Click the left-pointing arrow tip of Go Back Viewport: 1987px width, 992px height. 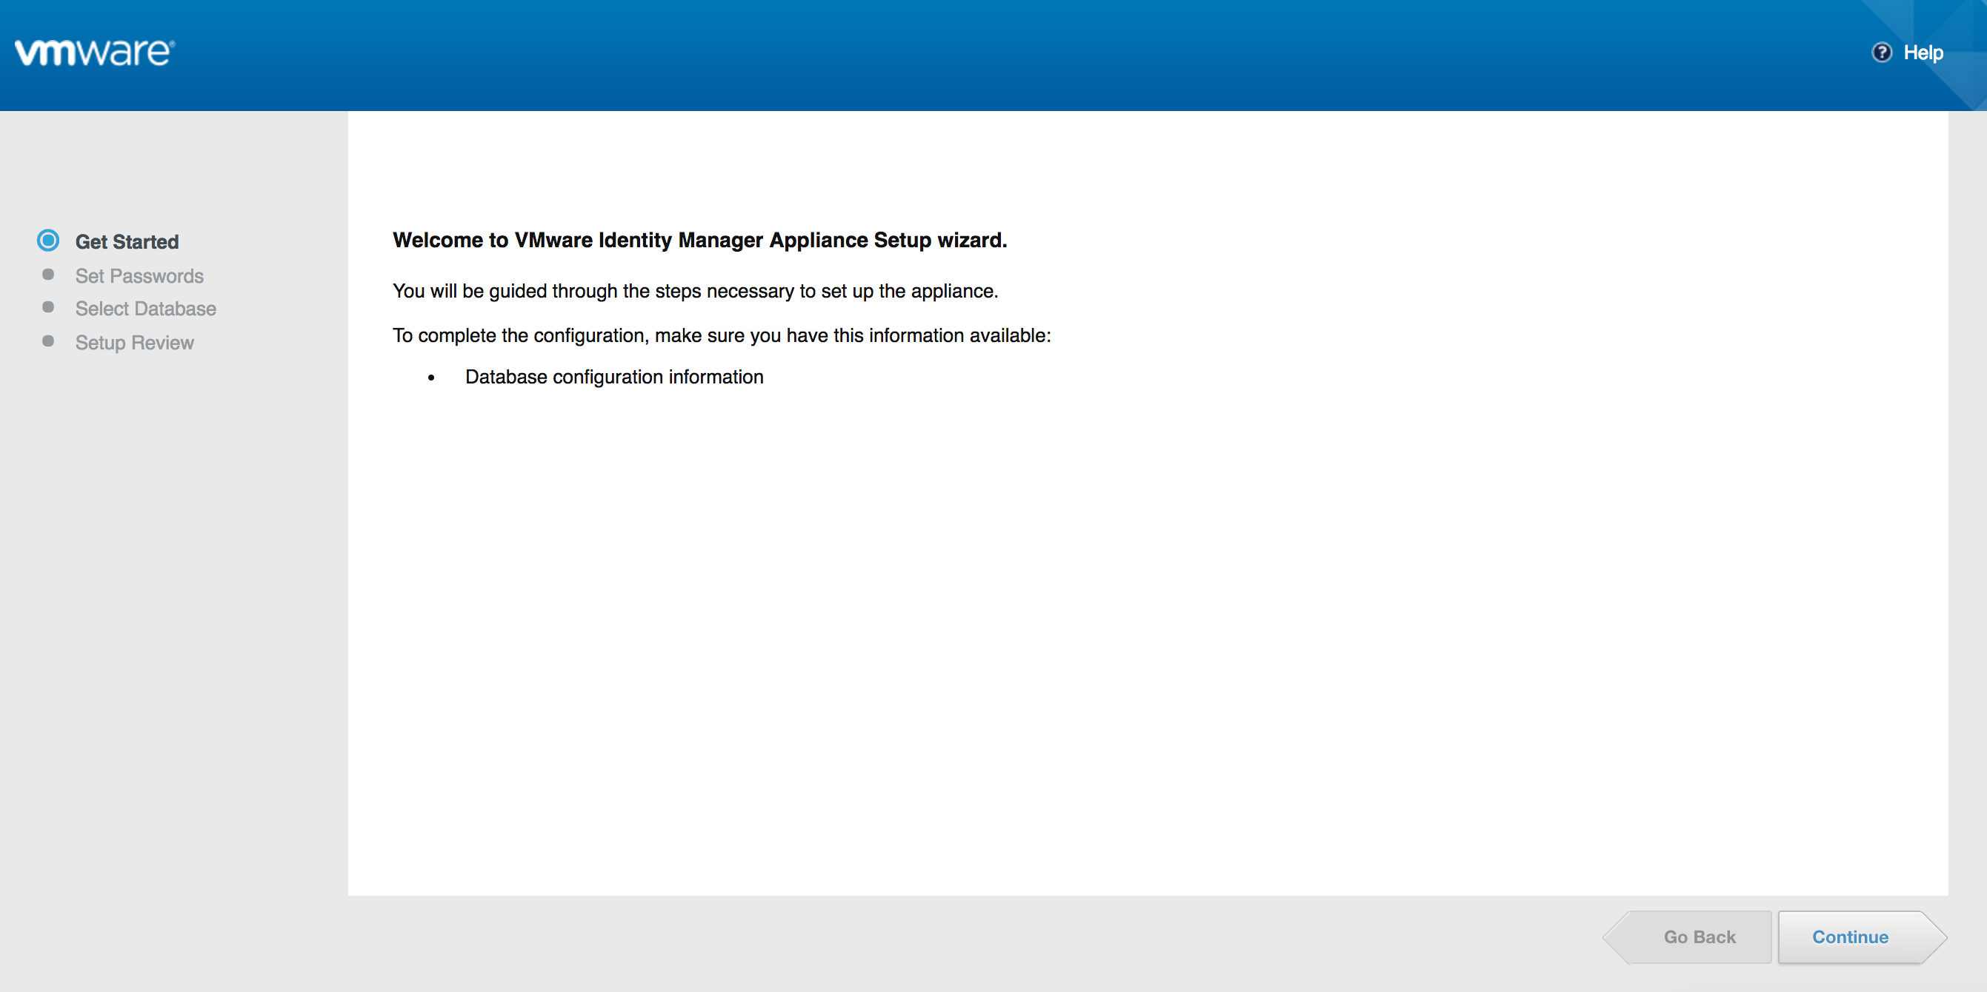point(1617,937)
